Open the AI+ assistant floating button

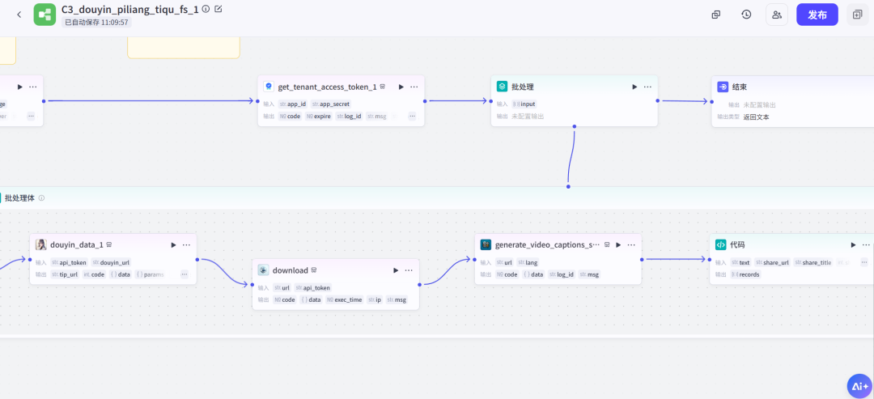click(859, 385)
